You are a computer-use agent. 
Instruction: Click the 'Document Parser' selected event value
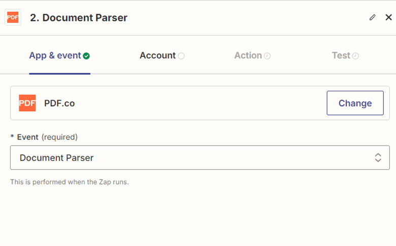coord(56,158)
